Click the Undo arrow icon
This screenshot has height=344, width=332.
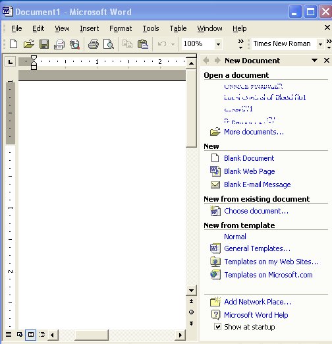click(162, 44)
